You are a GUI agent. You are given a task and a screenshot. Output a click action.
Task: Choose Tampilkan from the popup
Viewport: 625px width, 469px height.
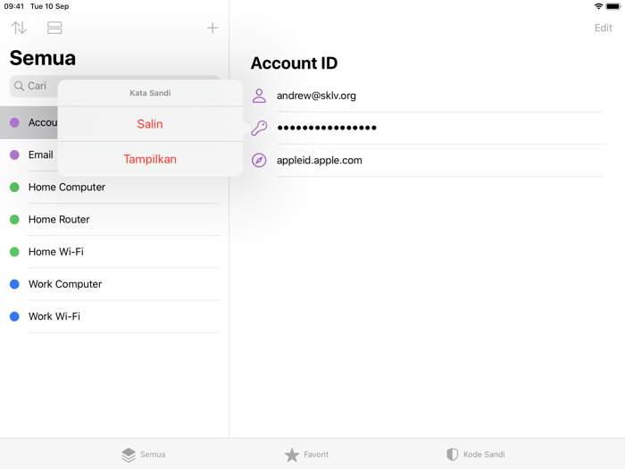(150, 159)
